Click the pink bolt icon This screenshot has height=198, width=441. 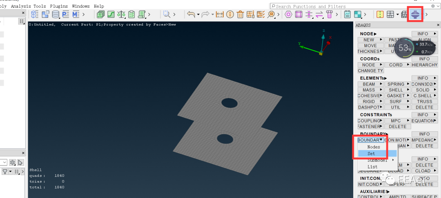330,14
